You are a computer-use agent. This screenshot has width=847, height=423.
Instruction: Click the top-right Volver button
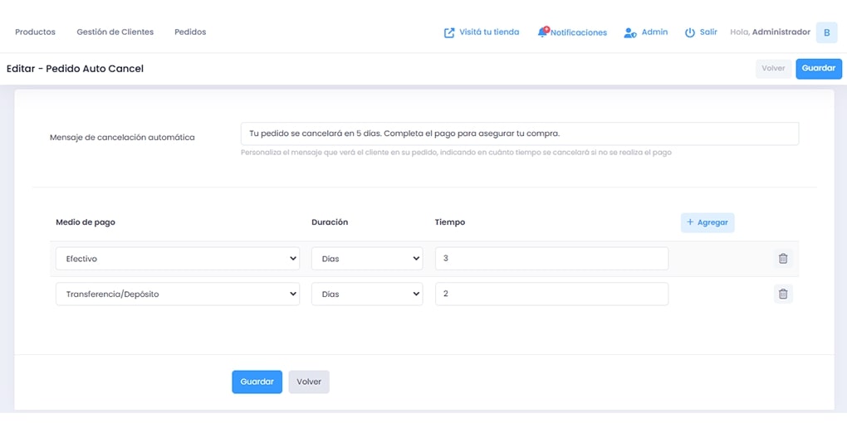(x=773, y=68)
